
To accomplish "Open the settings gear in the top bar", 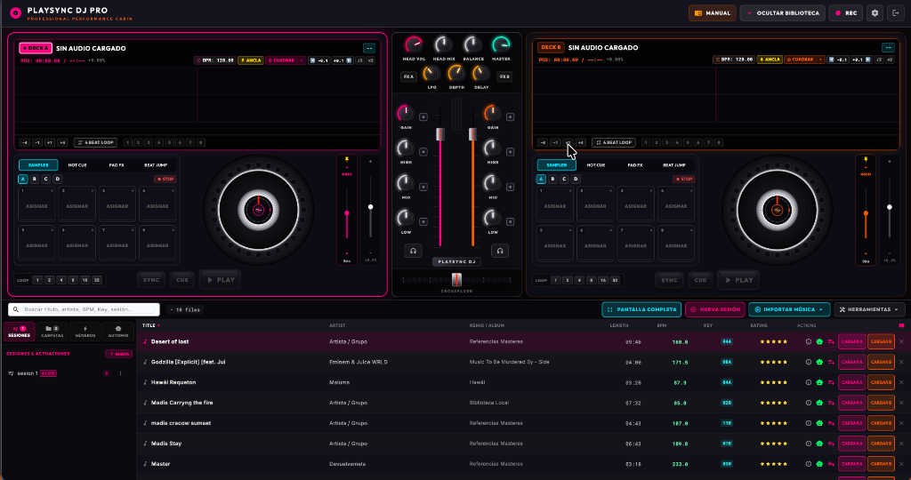I will pos(875,12).
